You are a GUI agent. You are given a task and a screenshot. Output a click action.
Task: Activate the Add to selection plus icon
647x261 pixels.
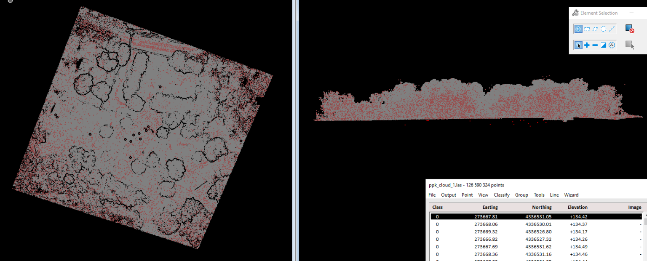[x=586, y=45]
